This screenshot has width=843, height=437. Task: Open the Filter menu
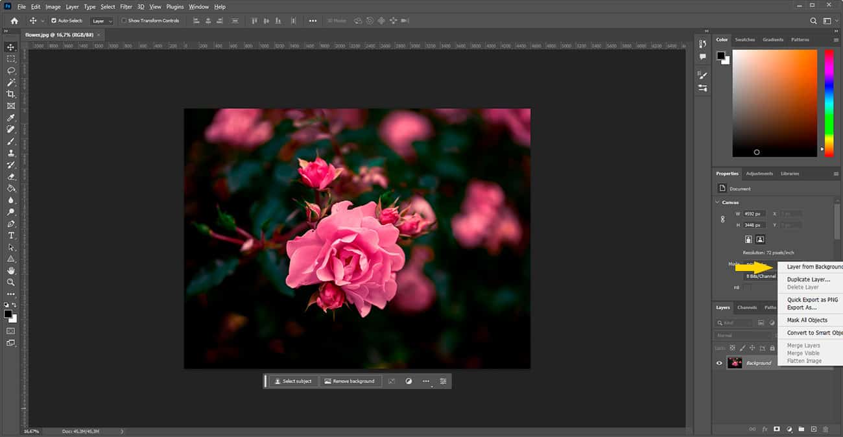pyautogui.click(x=126, y=6)
